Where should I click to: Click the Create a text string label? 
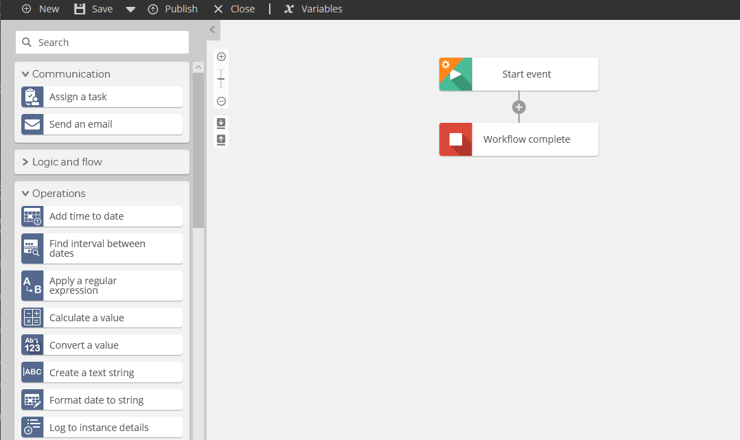(91, 373)
